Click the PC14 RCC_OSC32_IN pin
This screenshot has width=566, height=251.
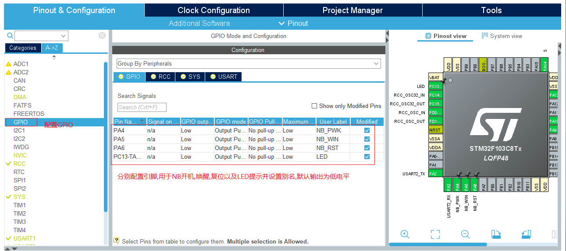coord(435,95)
